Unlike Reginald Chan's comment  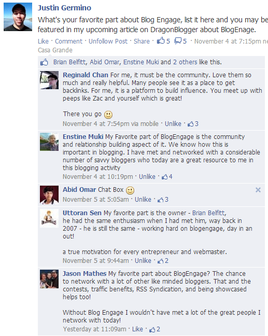coord(173,124)
